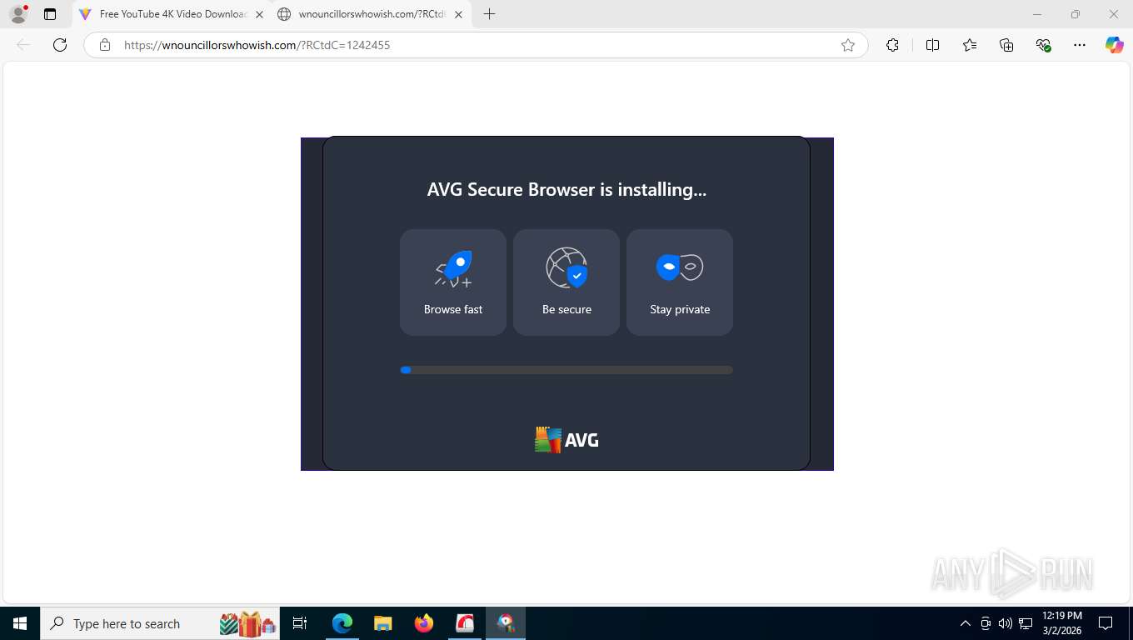Click the address bar URL field

click(475, 45)
